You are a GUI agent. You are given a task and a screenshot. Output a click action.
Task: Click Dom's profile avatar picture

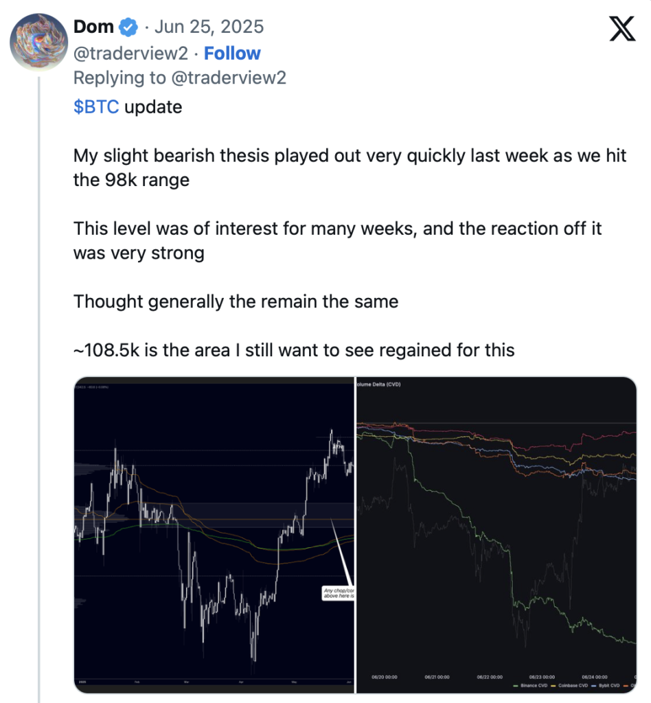pyautogui.click(x=39, y=42)
